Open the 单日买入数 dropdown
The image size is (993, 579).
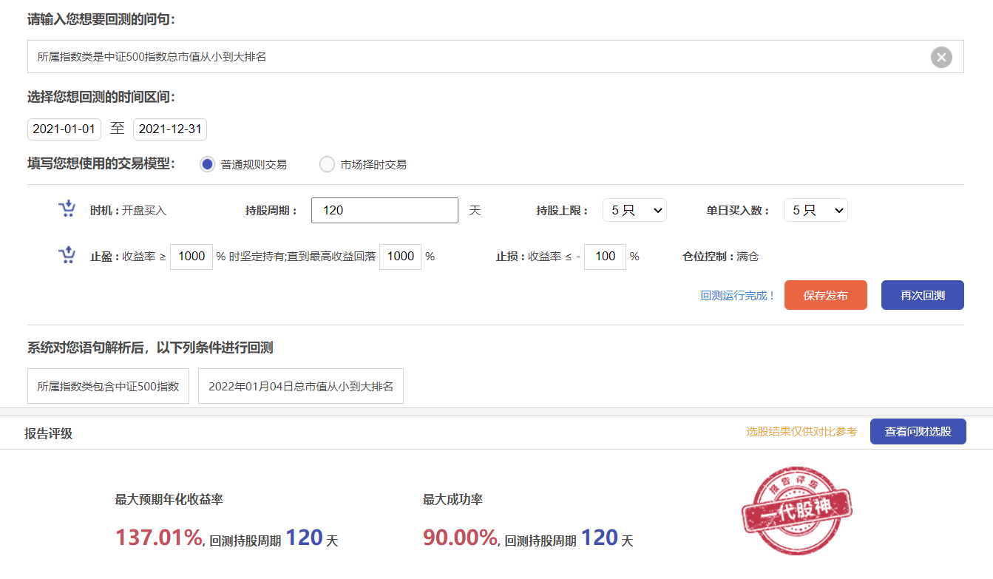click(x=816, y=211)
